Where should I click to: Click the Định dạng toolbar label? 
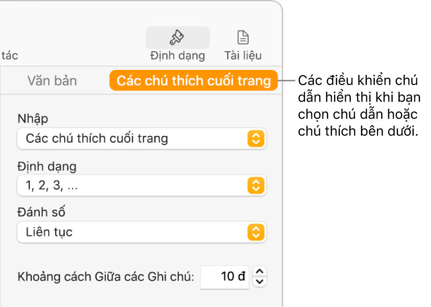coord(177,55)
